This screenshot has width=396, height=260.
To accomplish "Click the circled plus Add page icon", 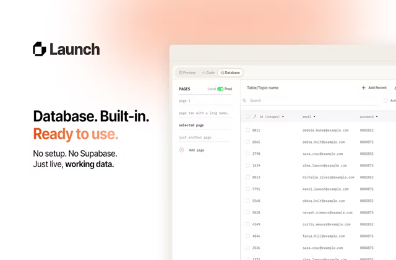I will [x=181, y=150].
